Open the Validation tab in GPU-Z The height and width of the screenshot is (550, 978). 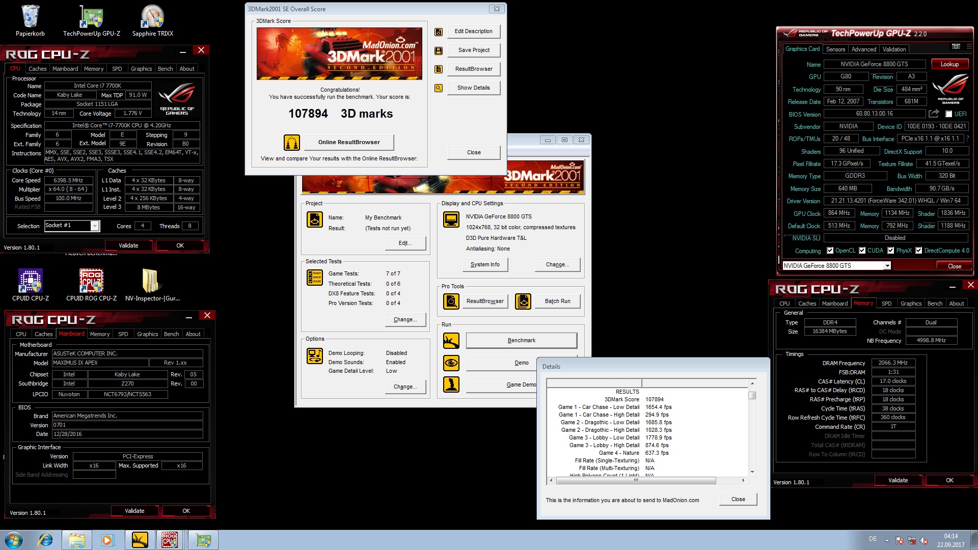tap(894, 49)
